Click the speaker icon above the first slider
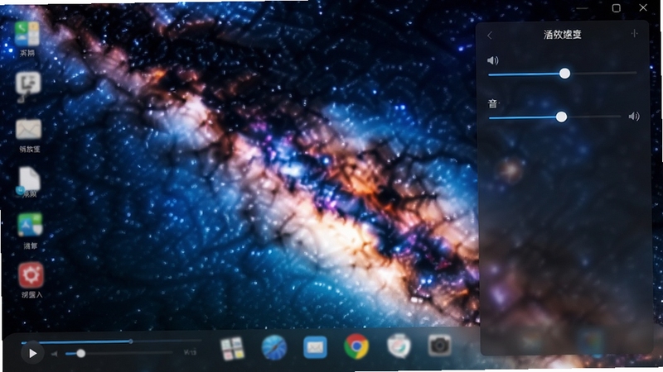Image resolution: width=663 pixels, height=372 pixels. 492,60
